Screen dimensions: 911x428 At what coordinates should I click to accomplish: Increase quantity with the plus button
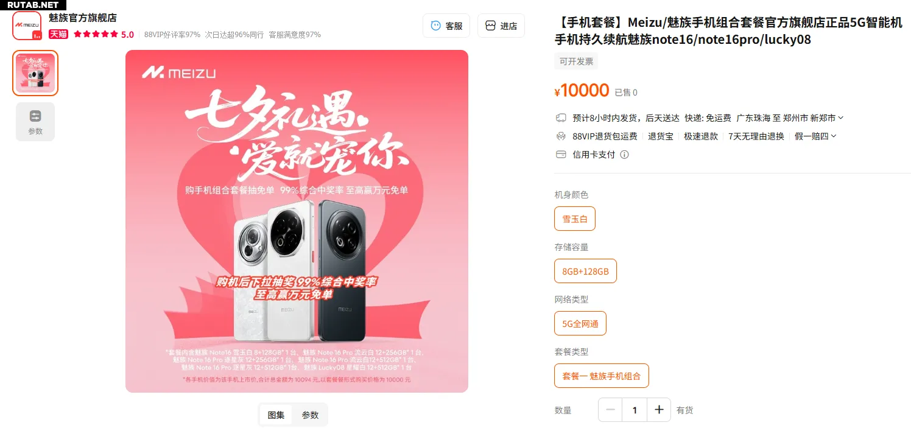(x=659, y=410)
